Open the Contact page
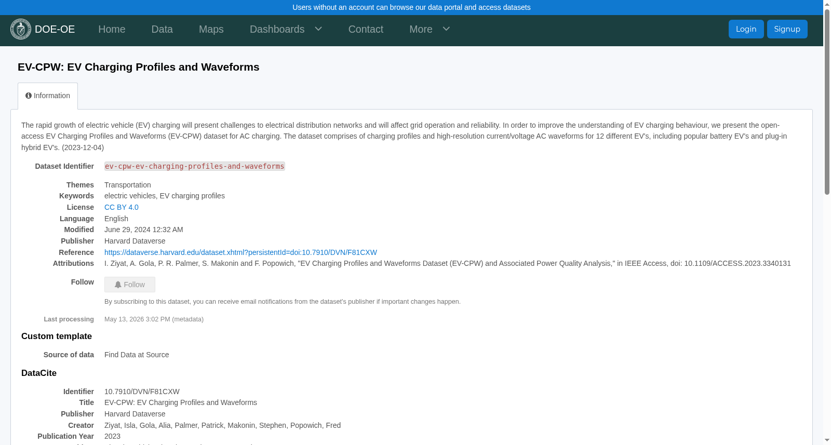Image resolution: width=831 pixels, height=445 pixels. [x=366, y=29]
